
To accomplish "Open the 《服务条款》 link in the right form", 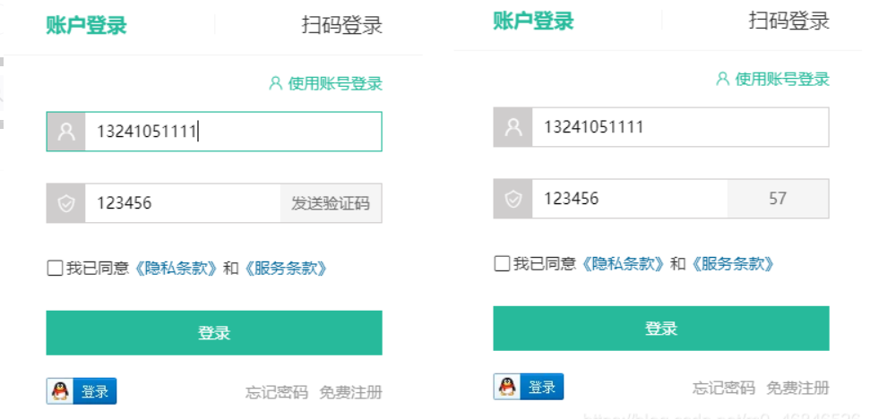I will [732, 264].
